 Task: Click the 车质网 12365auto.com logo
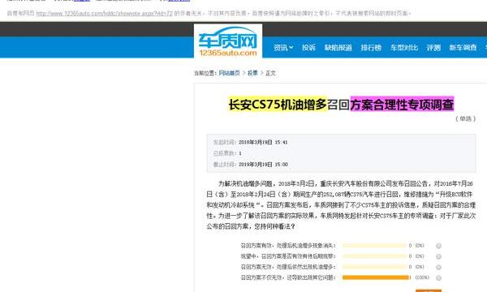click(228, 41)
